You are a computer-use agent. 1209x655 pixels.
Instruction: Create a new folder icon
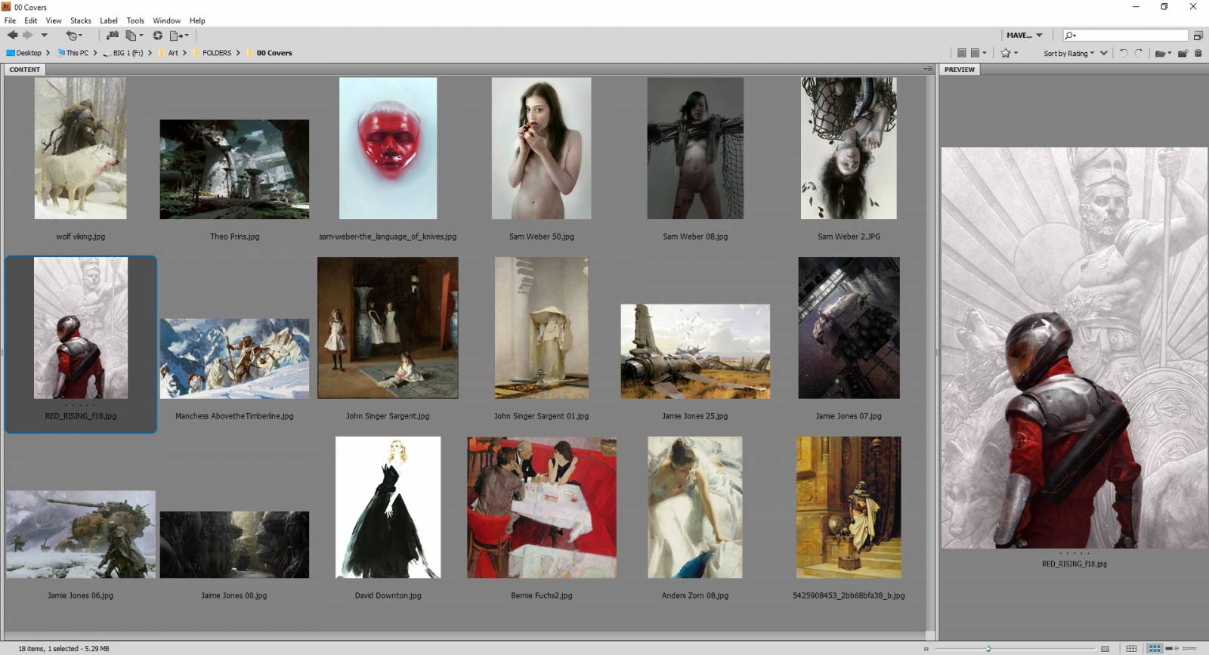point(1183,53)
